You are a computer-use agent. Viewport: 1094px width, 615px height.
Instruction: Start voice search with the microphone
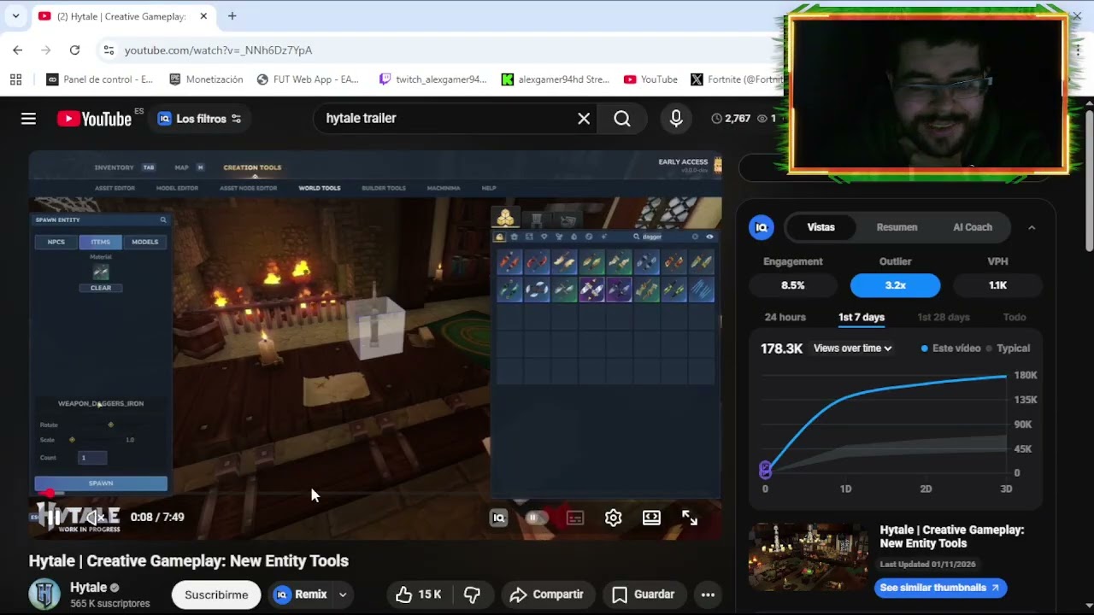(676, 119)
